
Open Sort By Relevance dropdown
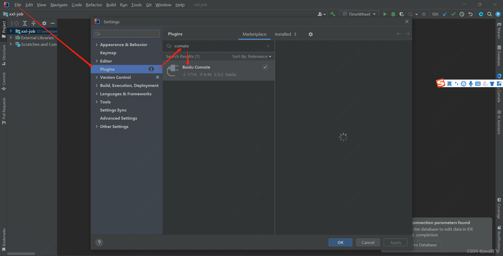tap(252, 57)
